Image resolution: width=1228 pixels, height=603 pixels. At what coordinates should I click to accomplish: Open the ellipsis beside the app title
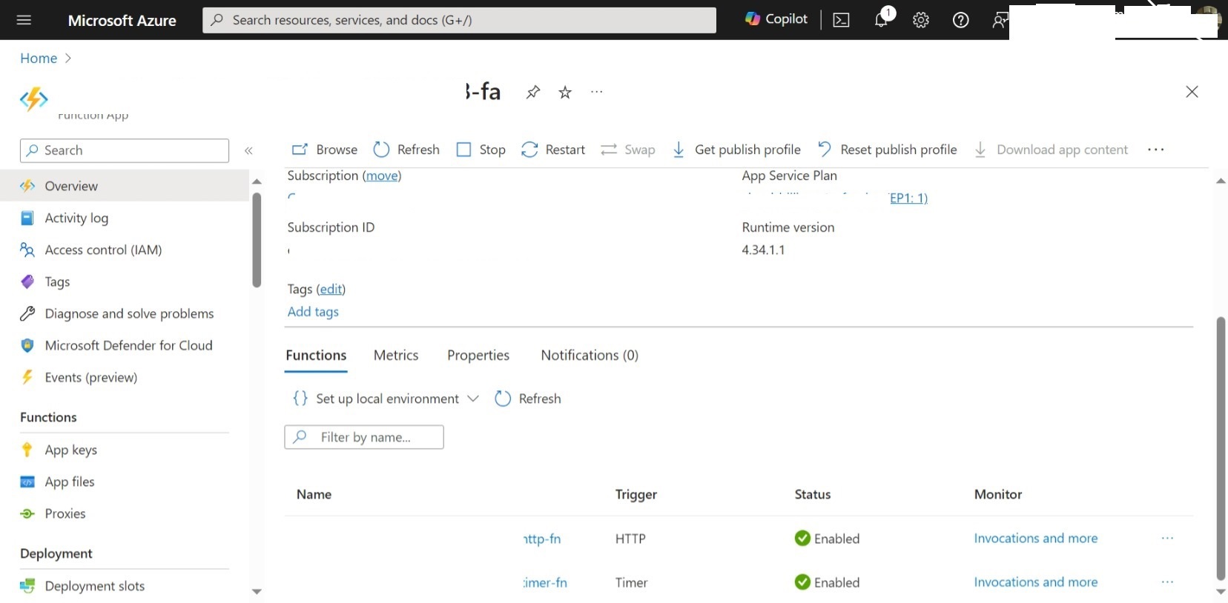pos(597,92)
